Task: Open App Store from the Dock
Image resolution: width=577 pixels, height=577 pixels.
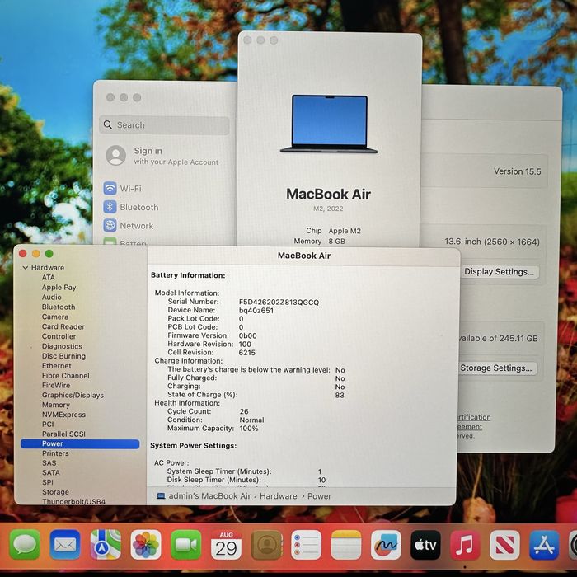Action: tap(544, 544)
